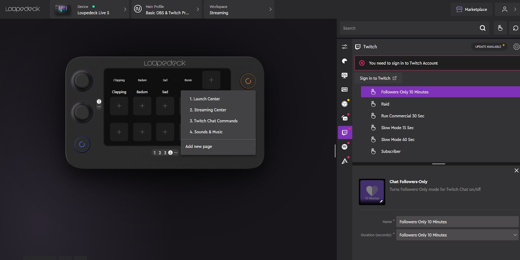Click the blue round button on the device
The height and width of the screenshot is (260, 520).
pyautogui.click(x=82, y=145)
